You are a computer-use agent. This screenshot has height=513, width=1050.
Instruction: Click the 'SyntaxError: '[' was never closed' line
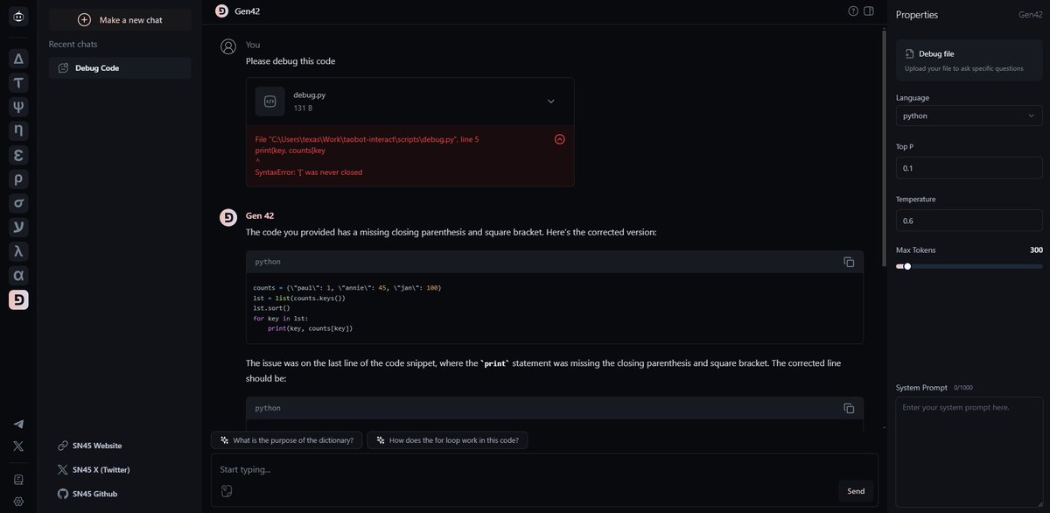(309, 172)
